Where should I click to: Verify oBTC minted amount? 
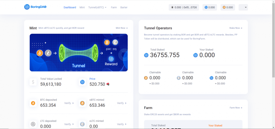point(122,103)
